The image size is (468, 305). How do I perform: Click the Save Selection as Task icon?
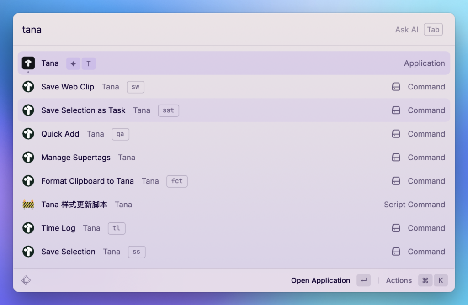pos(28,110)
